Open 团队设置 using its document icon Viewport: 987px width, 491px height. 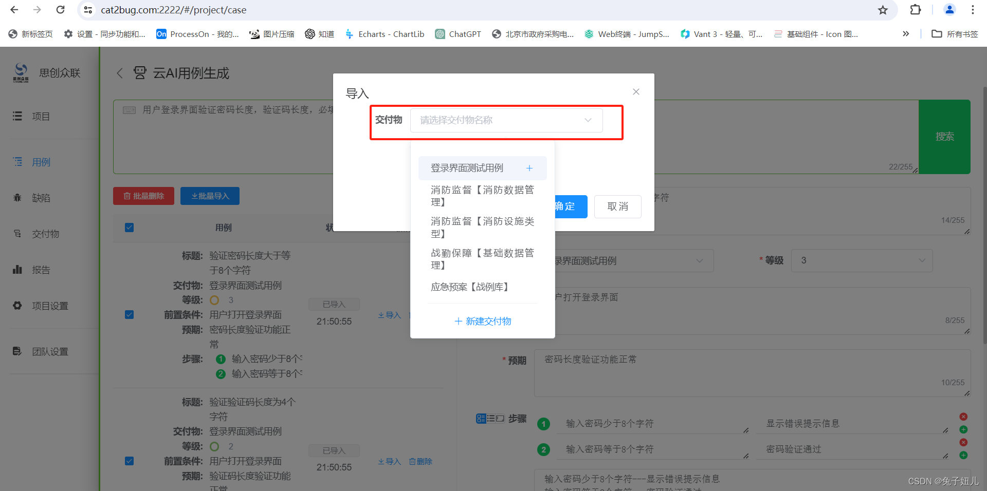[x=17, y=351]
